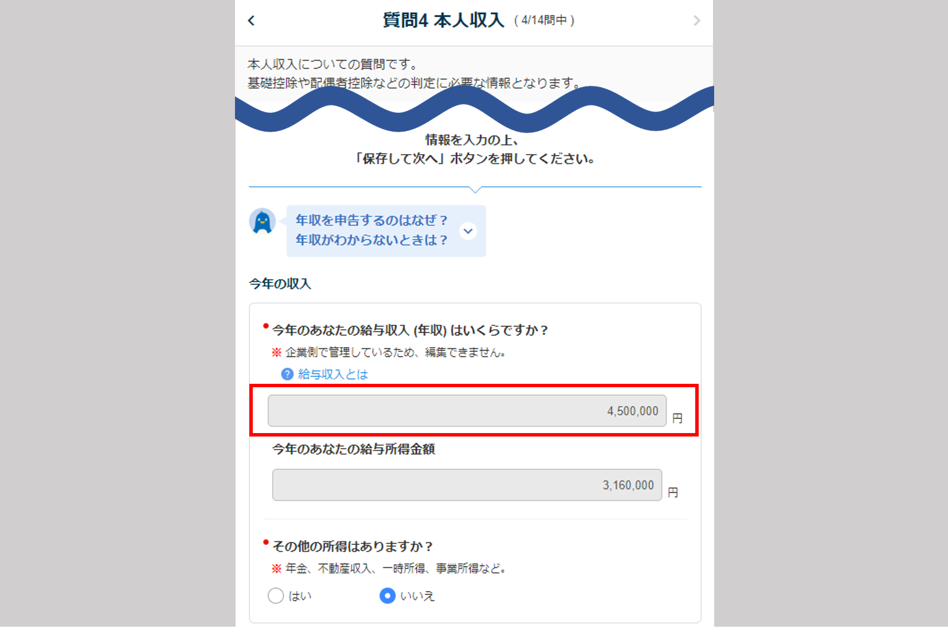The image size is (948, 633).
Task: Click the 年収を申告するのはなぜ？ text
Action: point(371,220)
